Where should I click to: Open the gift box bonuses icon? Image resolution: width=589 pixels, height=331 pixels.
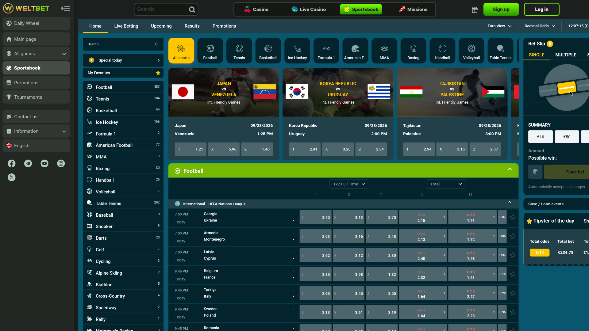pyautogui.click(x=475, y=10)
